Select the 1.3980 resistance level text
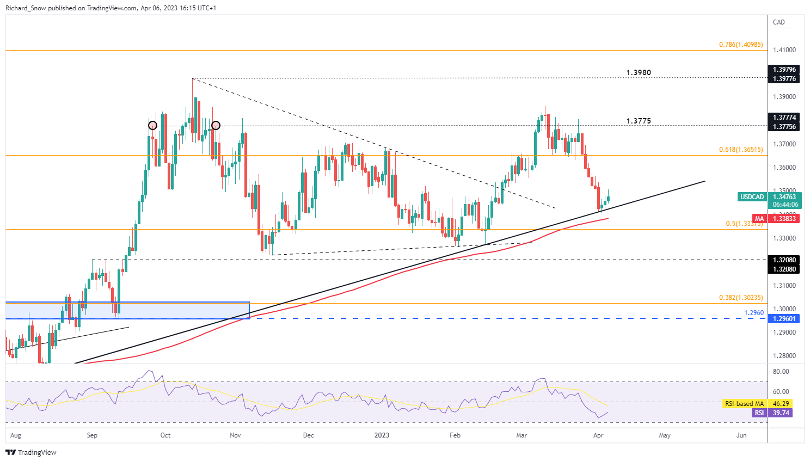The height and width of the screenshot is (462, 810). [639, 72]
